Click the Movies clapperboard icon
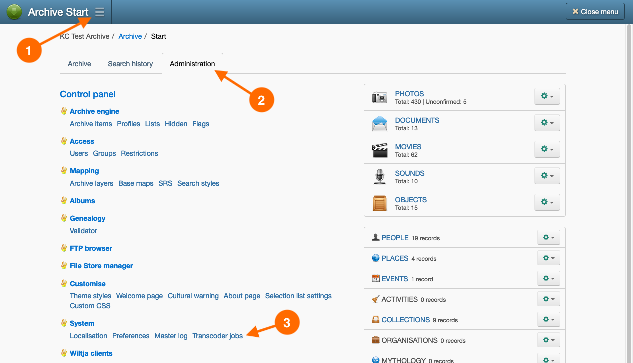Viewport: 633px width, 363px height. (380, 150)
